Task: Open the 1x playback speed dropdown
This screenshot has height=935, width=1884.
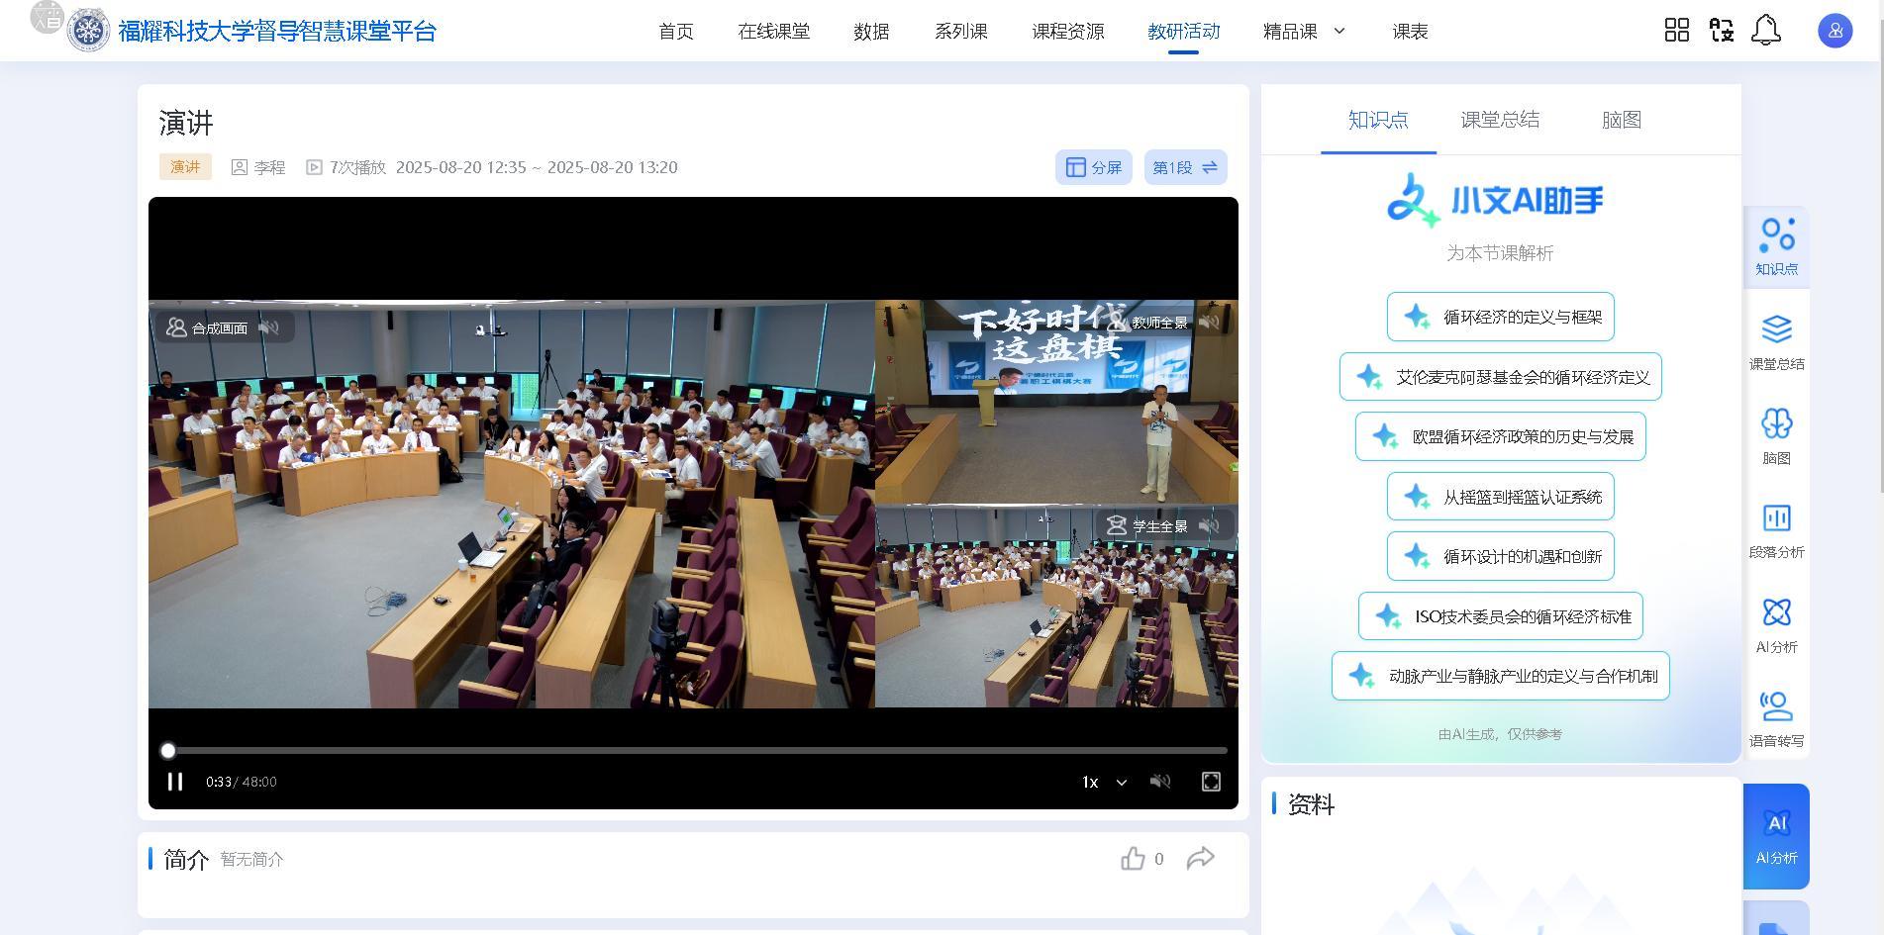Action: [1103, 782]
